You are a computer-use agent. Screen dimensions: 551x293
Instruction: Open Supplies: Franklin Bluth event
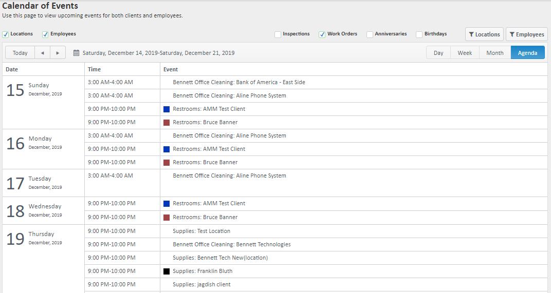pos(203,271)
